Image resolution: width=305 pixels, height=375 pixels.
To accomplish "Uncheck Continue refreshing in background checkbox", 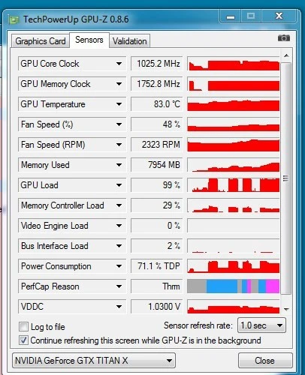I will pos(23,340).
